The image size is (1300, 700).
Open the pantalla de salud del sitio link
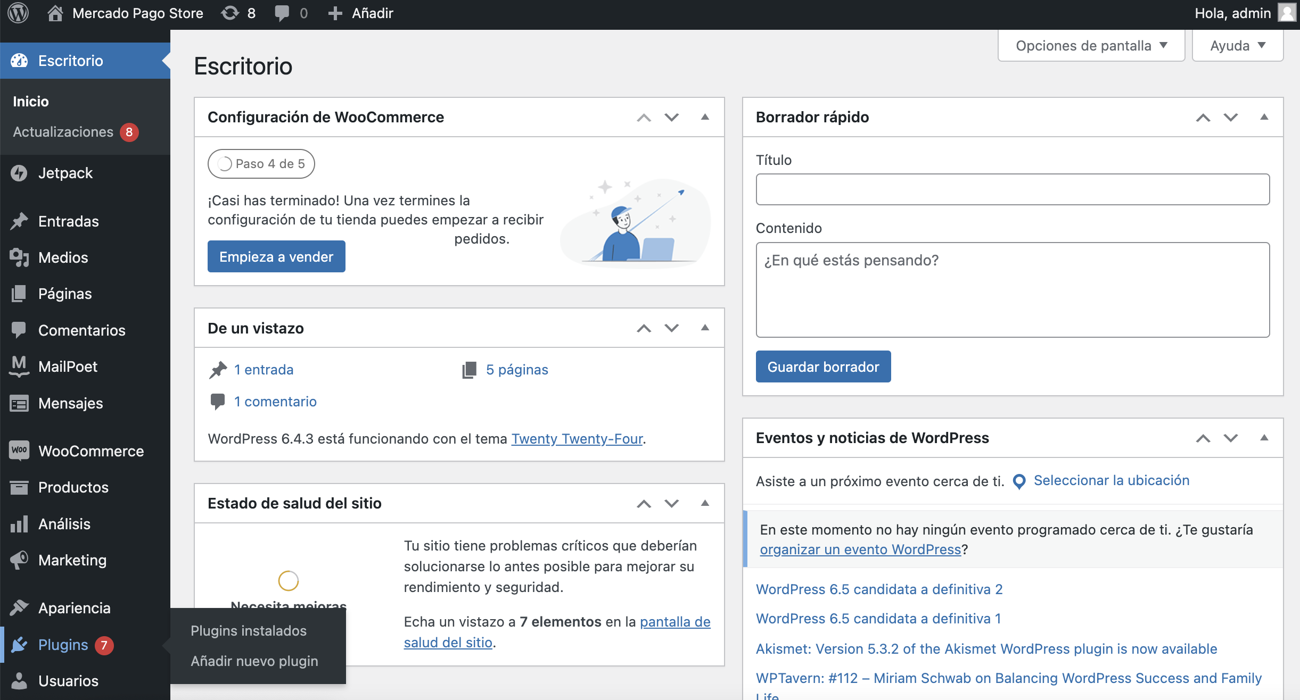pos(557,632)
